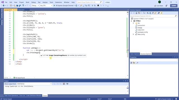Click the ADMIN button

(174, 6)
